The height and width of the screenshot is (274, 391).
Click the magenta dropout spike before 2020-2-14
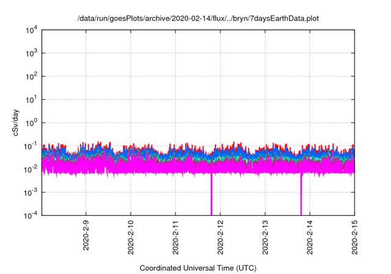tap(301, 196)
